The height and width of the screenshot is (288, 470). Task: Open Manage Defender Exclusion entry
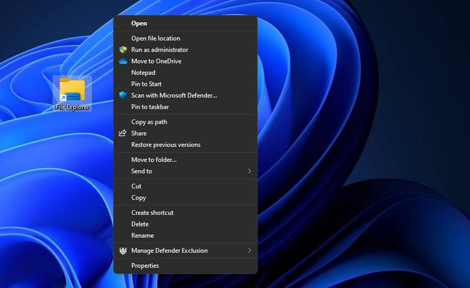[185, 250]
